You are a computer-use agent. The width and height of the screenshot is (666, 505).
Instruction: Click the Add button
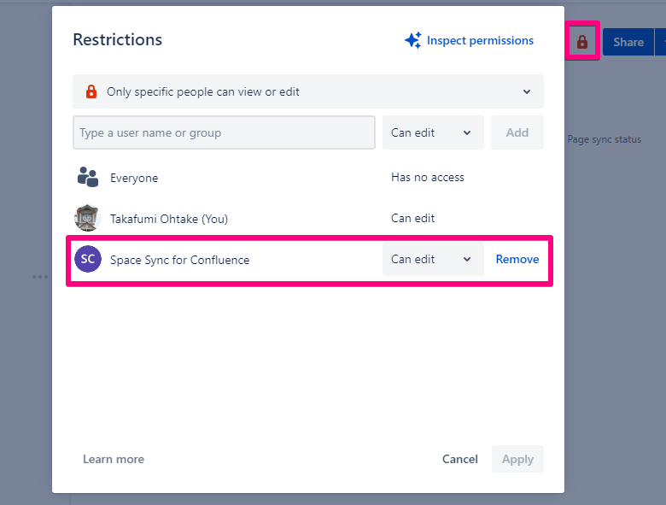tap(517, 132)
